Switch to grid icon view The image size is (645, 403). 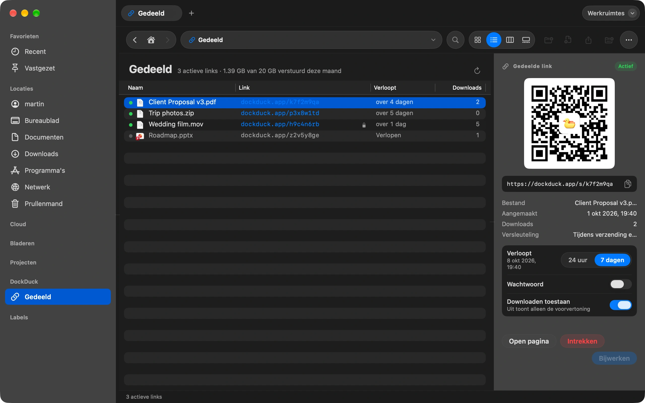tap(478, 40)
